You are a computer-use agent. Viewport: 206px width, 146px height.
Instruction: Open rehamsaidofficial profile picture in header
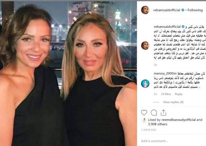[145, 10]
